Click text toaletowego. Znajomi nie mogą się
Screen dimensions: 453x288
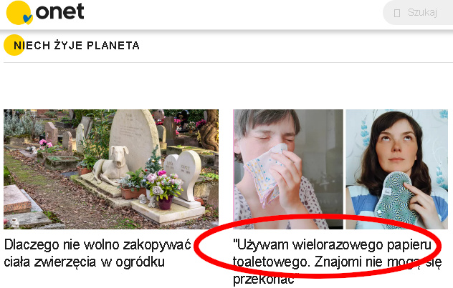coord(337,262)
